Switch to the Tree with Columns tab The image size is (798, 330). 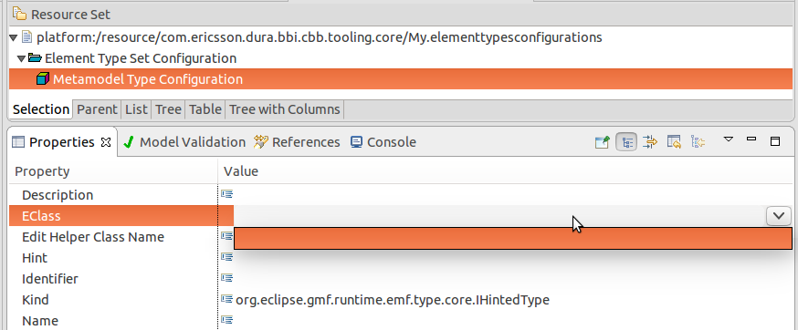(x=285, y=109)
